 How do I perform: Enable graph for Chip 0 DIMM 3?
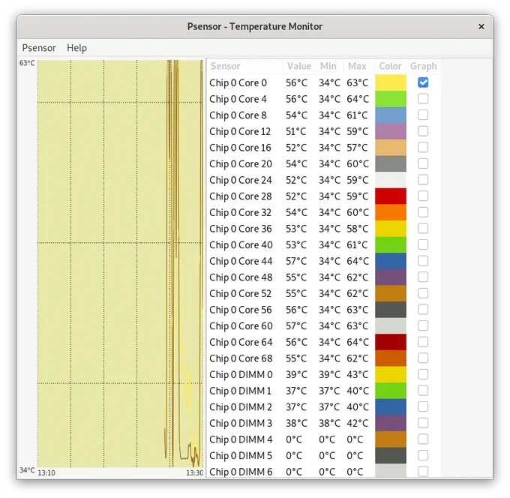423,423
